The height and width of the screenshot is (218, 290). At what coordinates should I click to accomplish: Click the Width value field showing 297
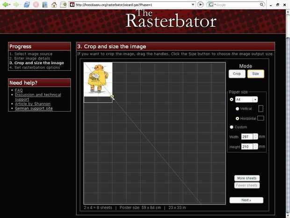point(247,137)
